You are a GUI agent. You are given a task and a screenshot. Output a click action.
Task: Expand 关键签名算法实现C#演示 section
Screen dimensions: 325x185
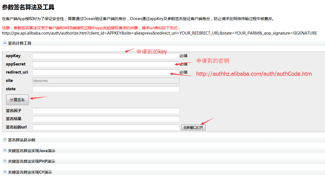click(x=5, y=172)
